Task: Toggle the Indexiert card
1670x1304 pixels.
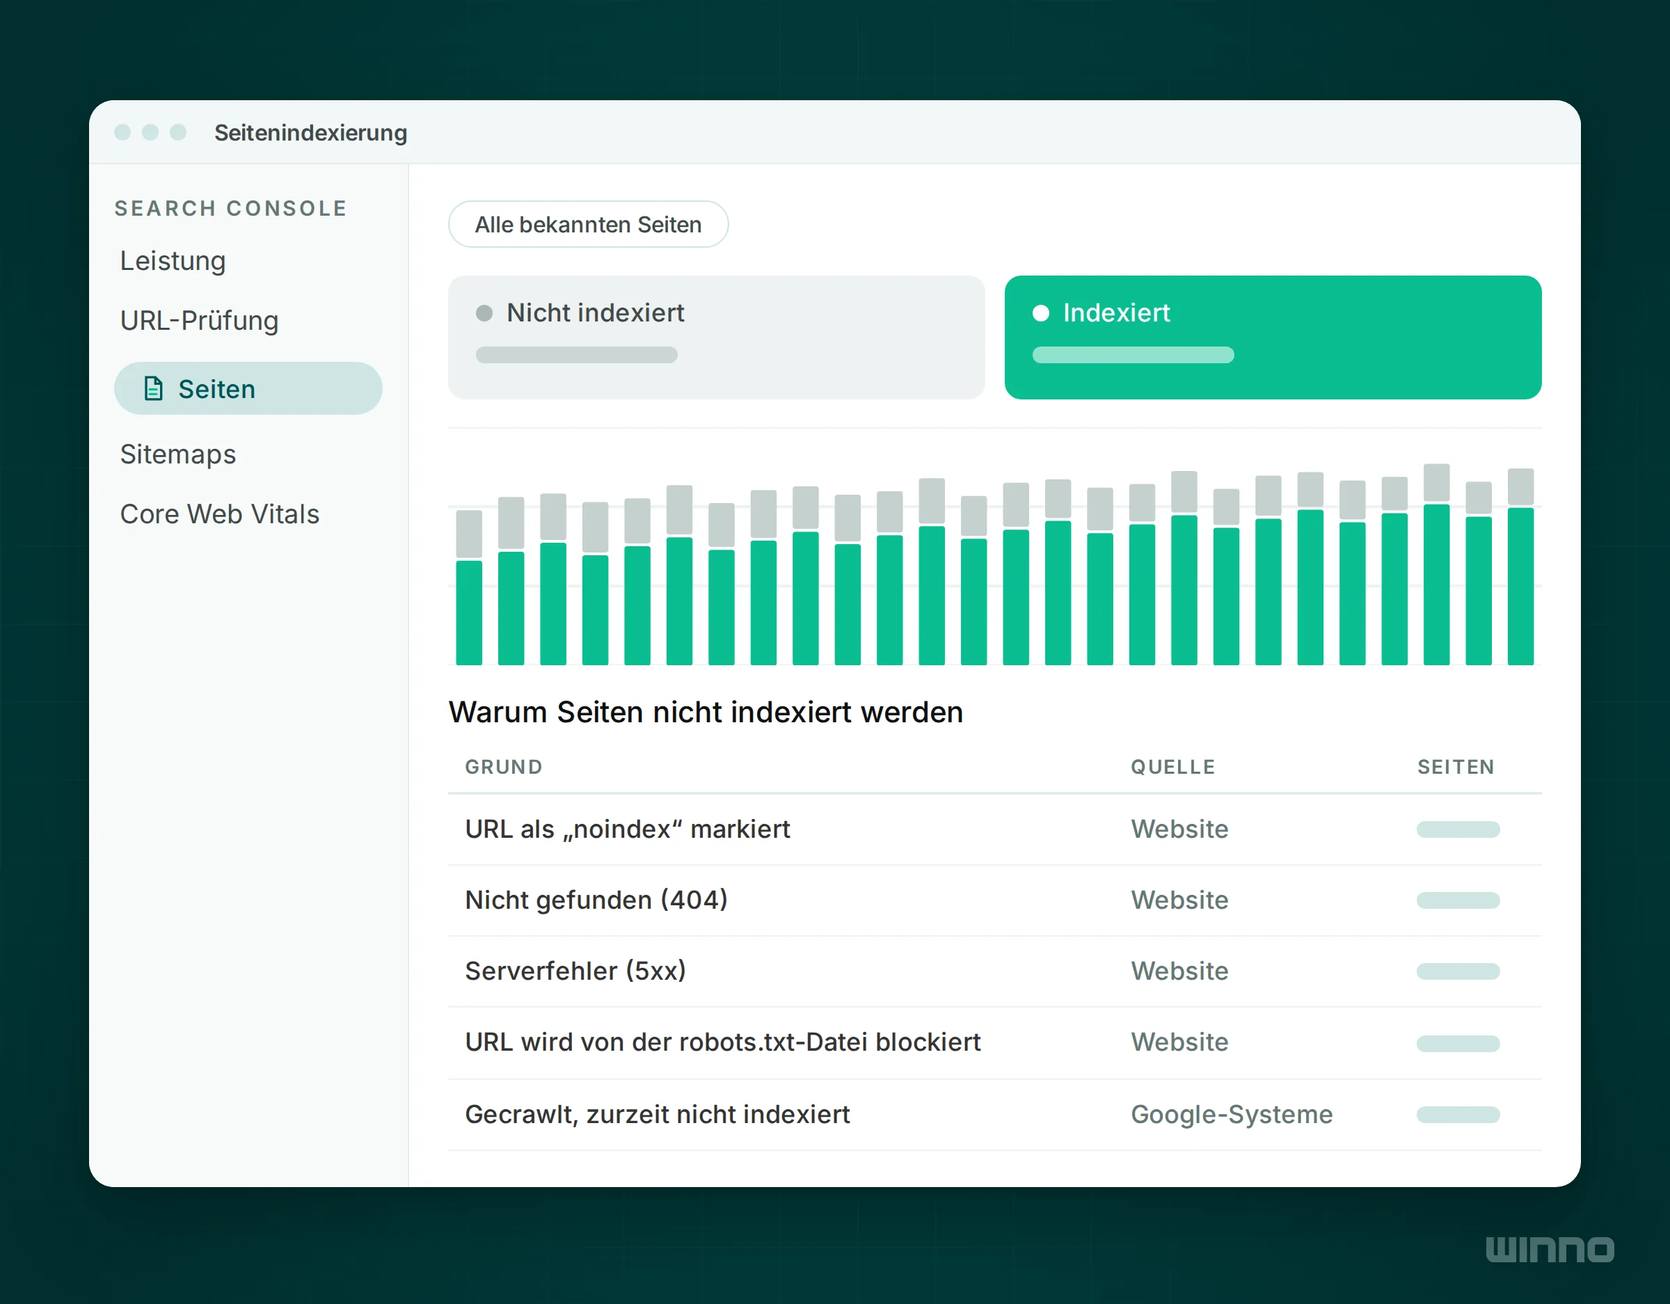Action: coord(1273,337)
